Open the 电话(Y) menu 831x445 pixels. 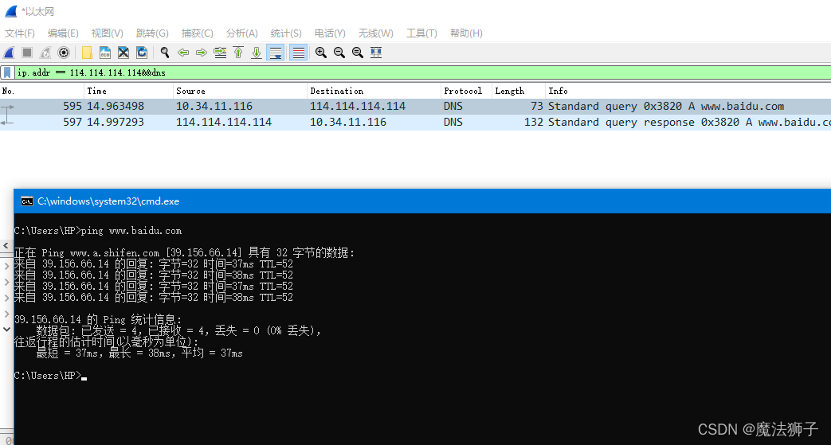point(330,33)
